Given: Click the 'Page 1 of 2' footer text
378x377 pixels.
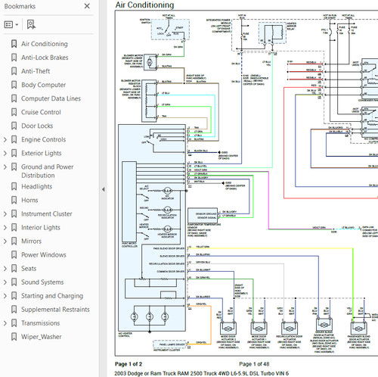Looking at the screenshot, I should 129,364.
